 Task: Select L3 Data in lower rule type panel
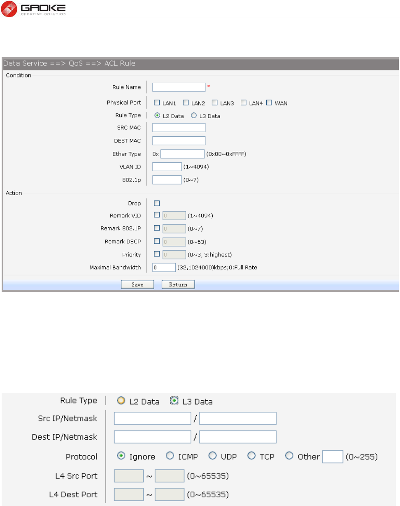[174, 401]
